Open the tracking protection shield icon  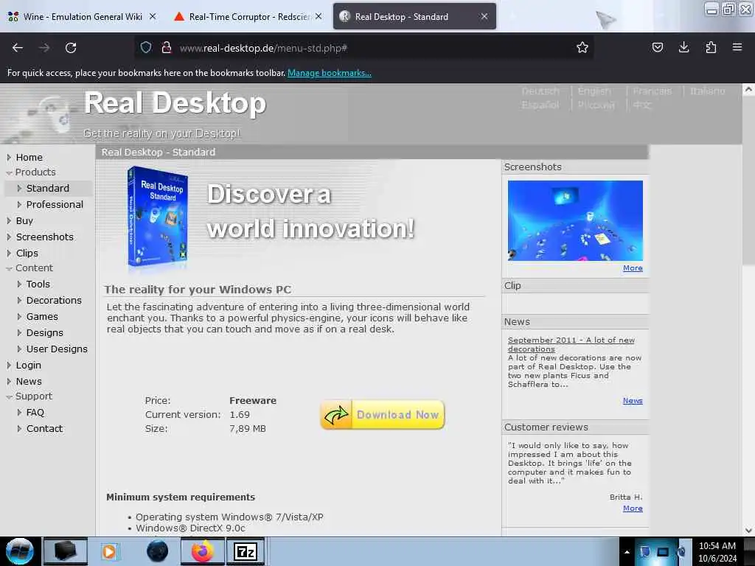tap(146, 48)
